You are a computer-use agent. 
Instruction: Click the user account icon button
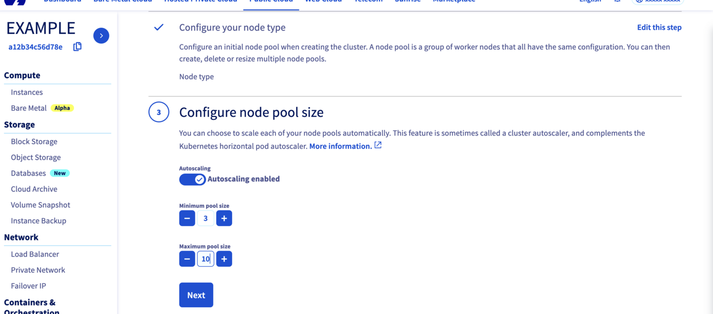coord(640,2)
